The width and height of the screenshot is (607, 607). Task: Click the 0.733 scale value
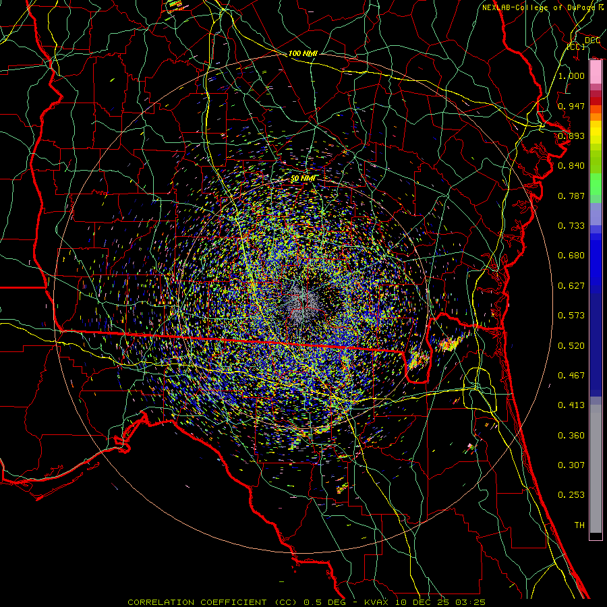[571, 226]
